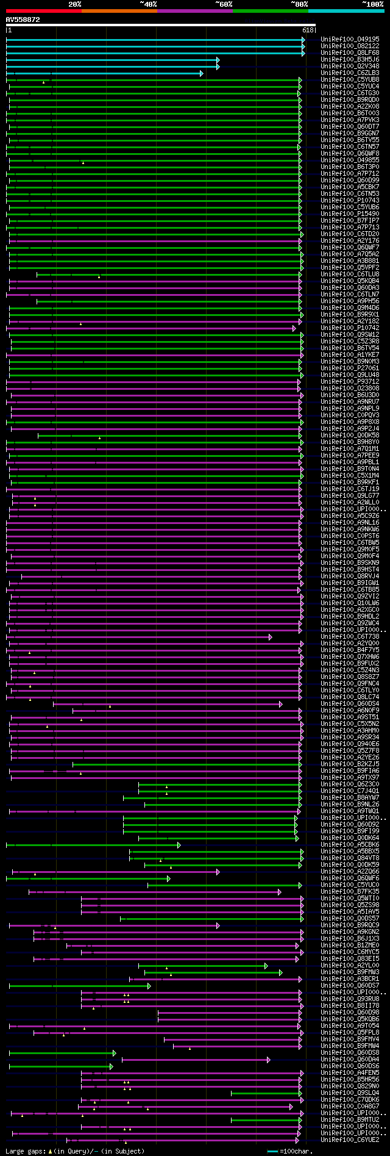
Task: Click the label UniRef100_B9RQD0
Action: [350, 99]
